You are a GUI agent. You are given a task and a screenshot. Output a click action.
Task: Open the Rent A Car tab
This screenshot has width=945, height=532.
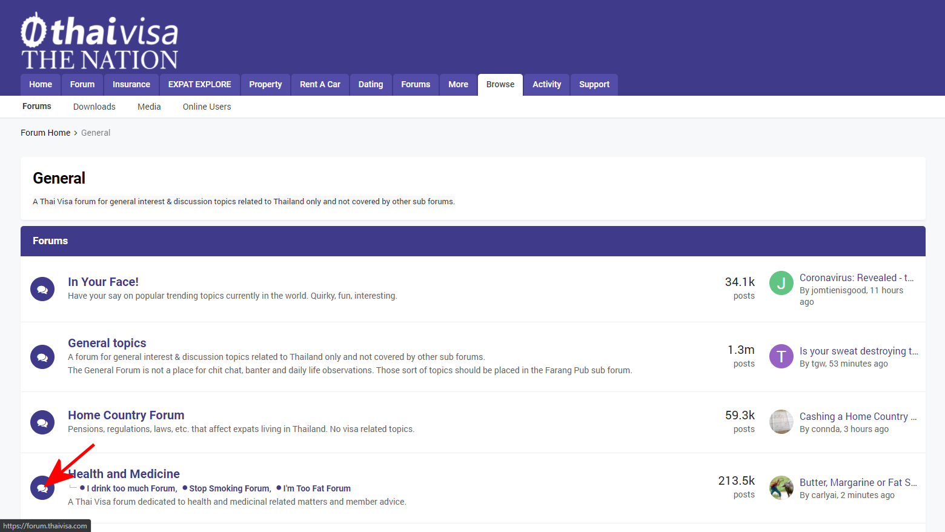point(320,85)
